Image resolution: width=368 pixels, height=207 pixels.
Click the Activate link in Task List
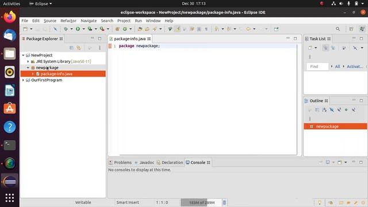[355, 67]
